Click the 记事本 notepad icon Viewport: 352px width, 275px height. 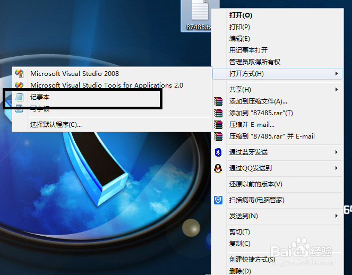point(19,97)
